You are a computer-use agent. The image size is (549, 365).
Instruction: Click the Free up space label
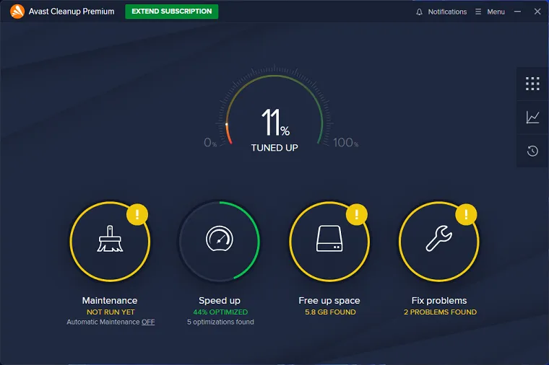point(329,301)
